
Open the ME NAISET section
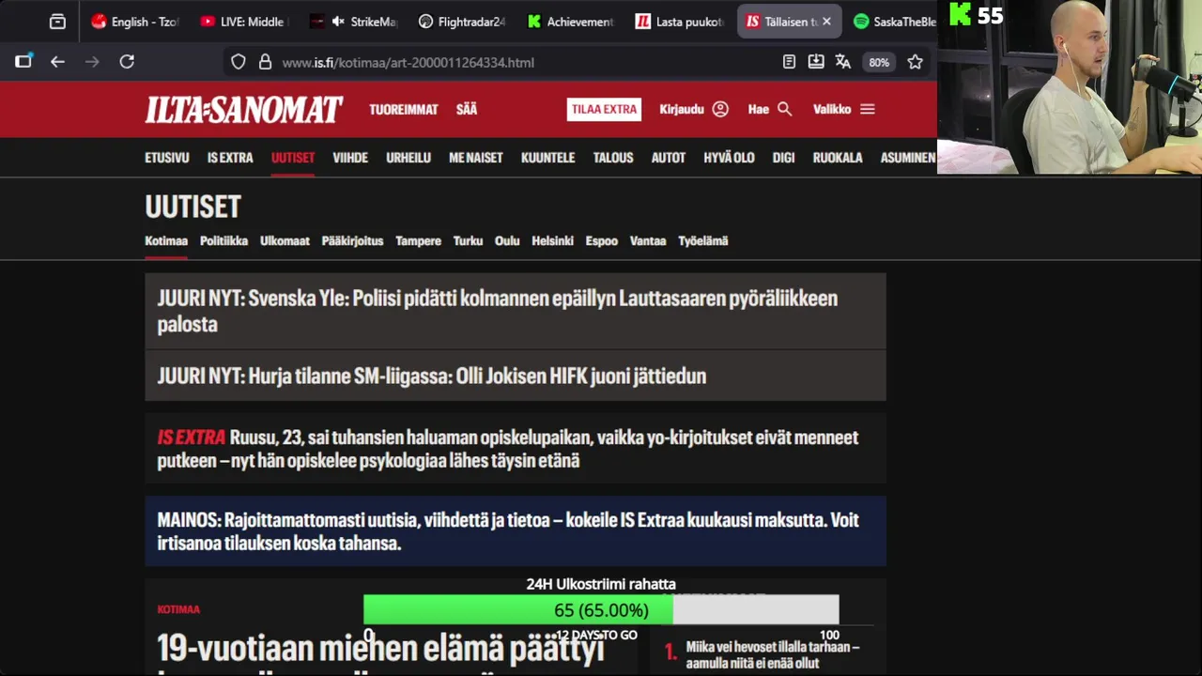pos(476,158)
